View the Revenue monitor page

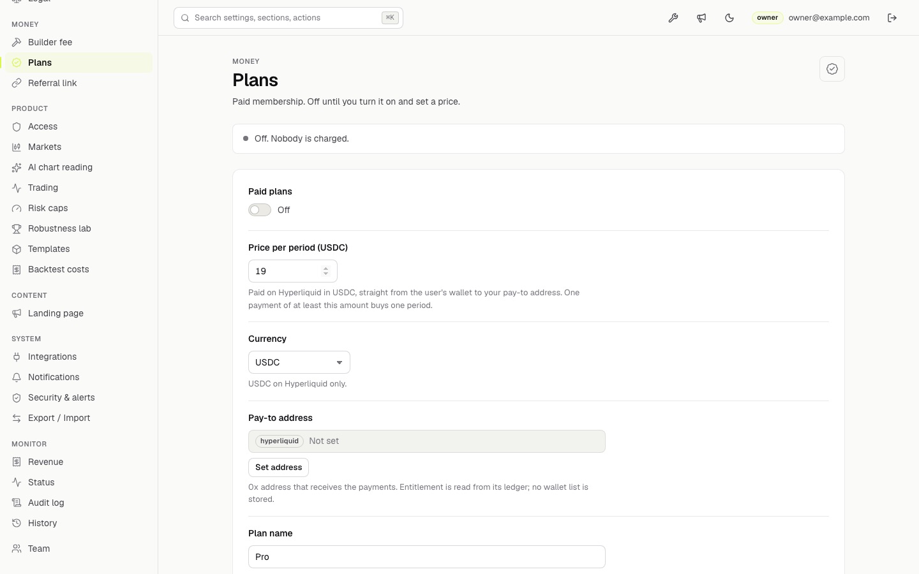click(79, 462)
